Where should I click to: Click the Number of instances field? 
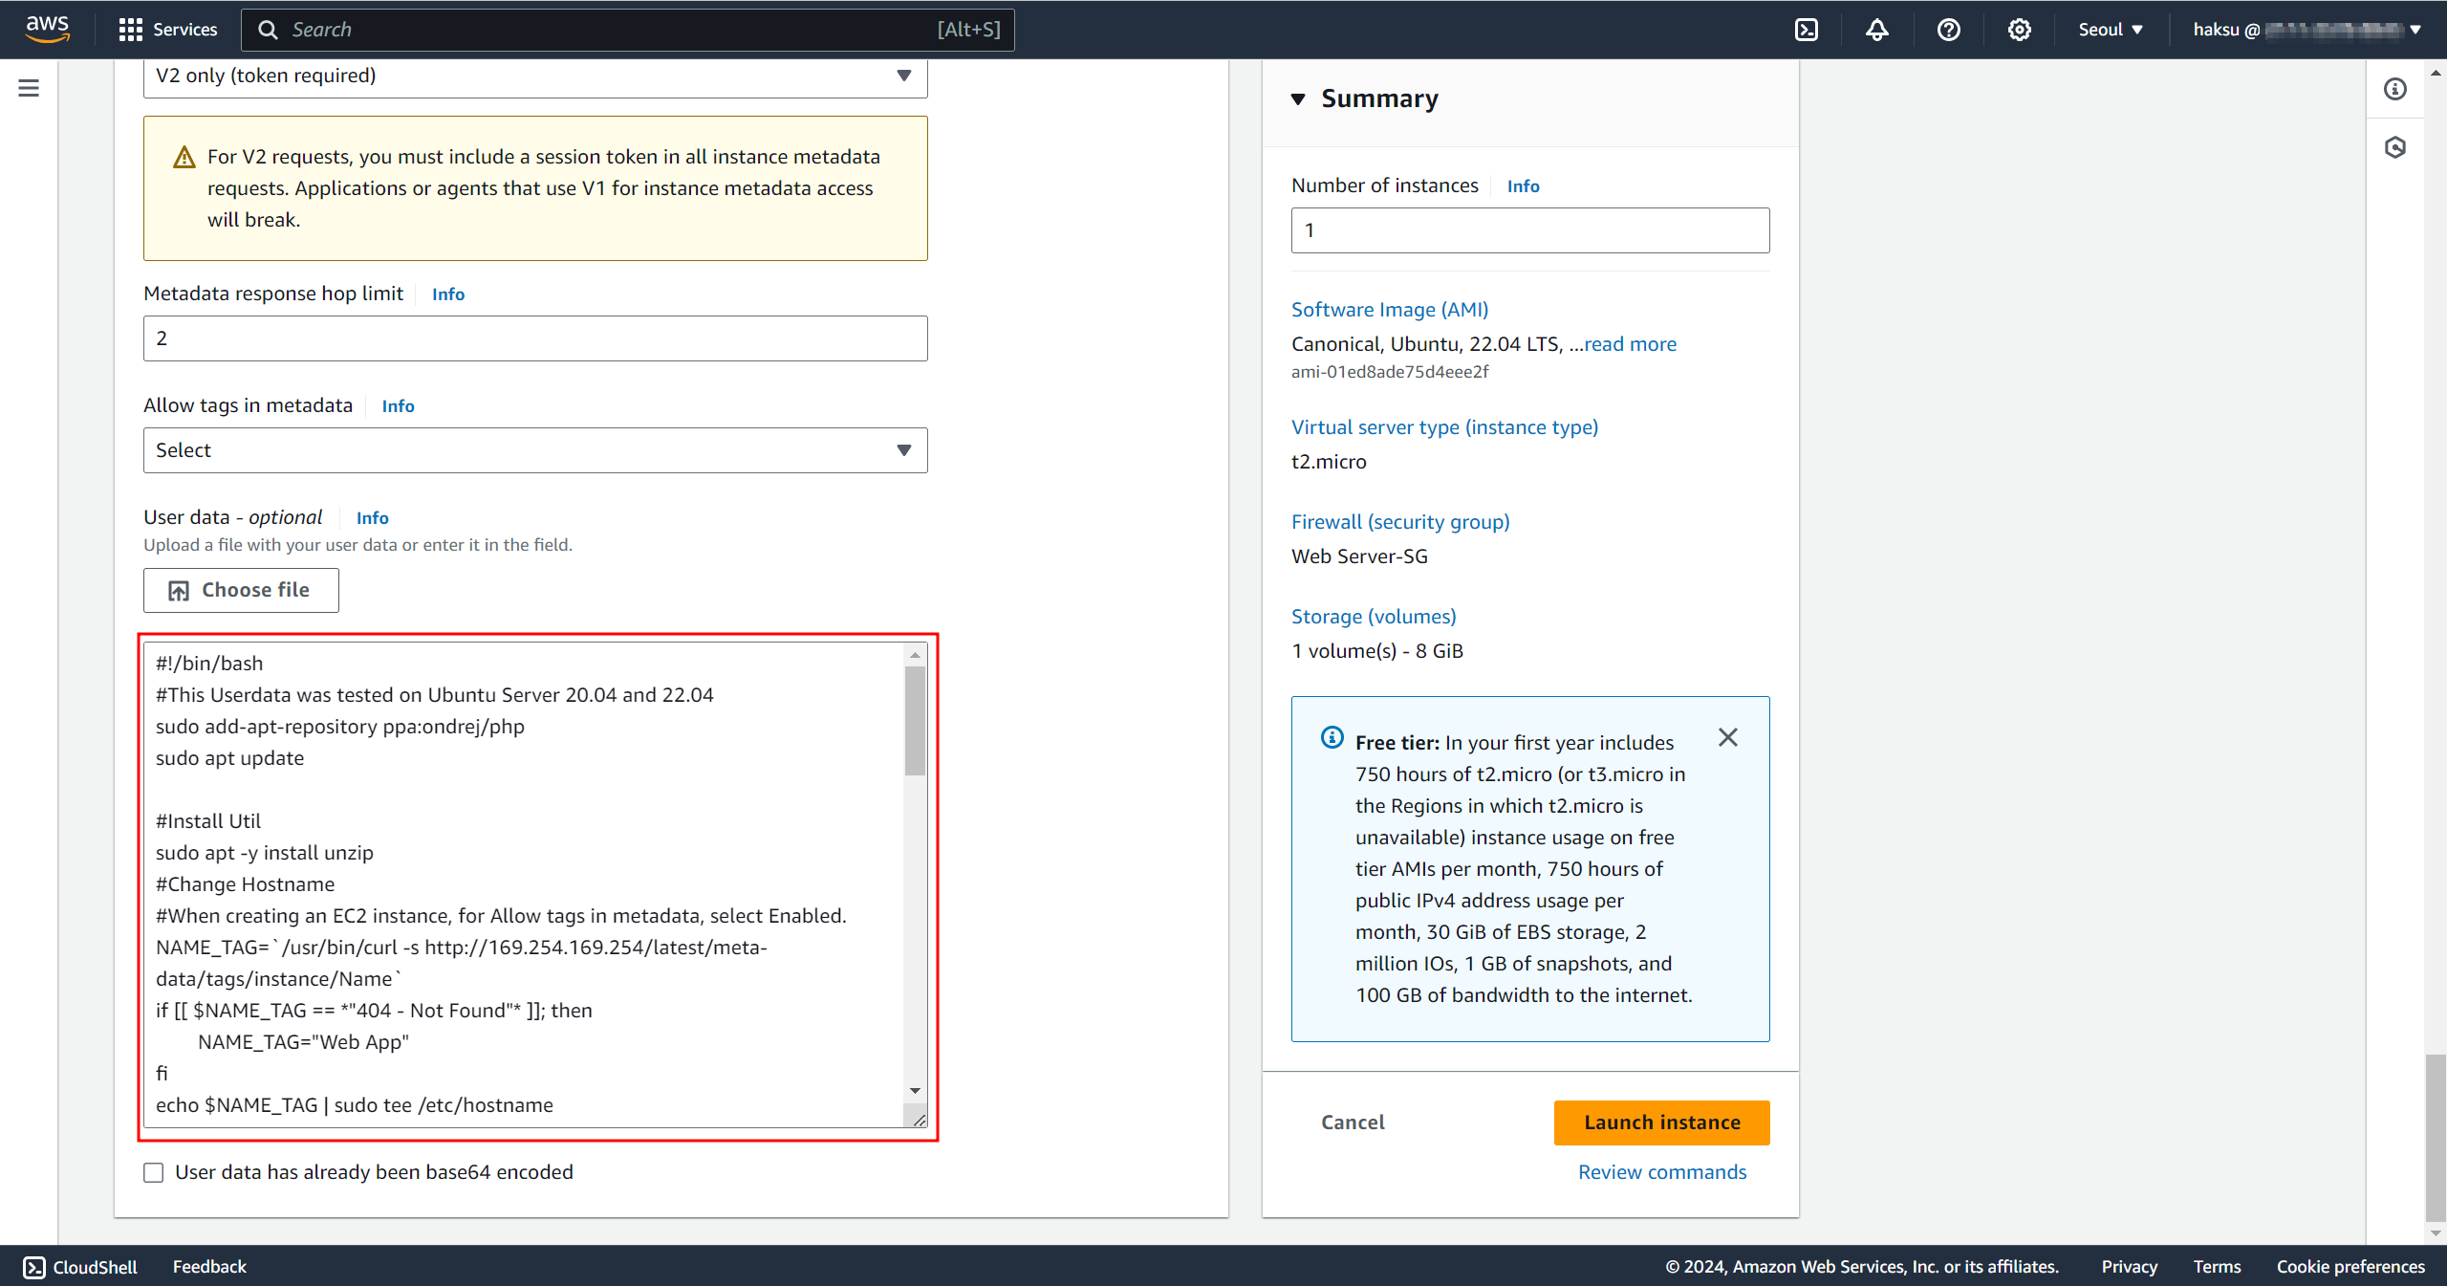[x=1529, y=230]
